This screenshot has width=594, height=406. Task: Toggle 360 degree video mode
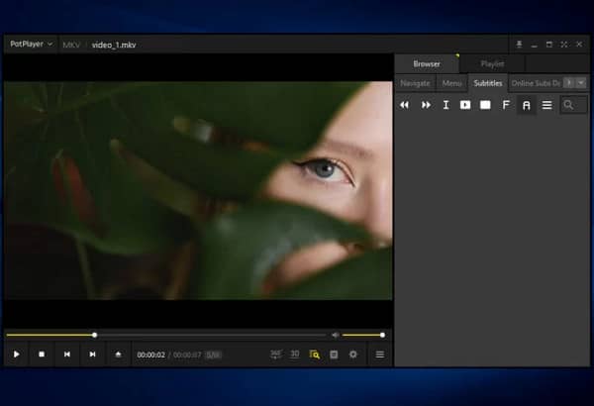click(276, 355)
